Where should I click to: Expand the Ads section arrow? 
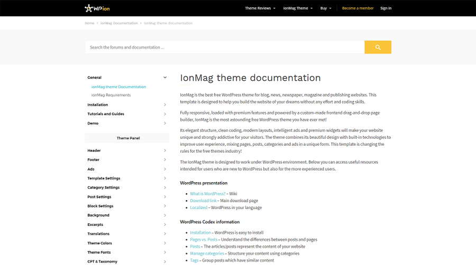[165, 169]
